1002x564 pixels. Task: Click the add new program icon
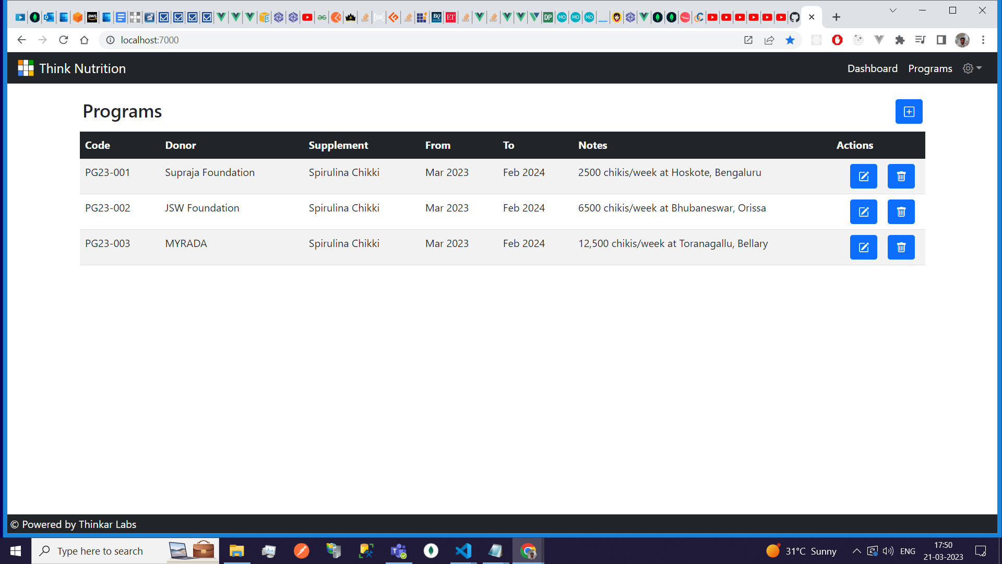(909, 112)
